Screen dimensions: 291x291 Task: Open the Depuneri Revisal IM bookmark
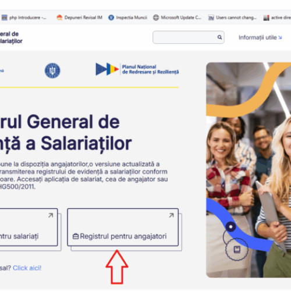click(x=79, y=17)
